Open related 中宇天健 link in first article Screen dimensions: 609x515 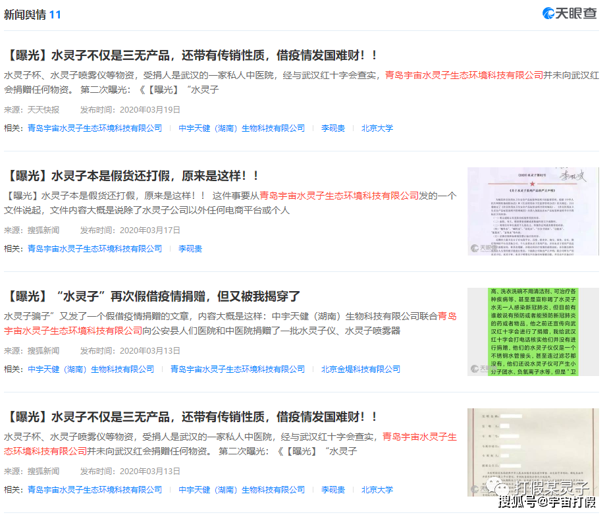click(242, 128)
